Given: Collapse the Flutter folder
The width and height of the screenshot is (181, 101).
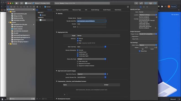Looking at the screenshot, I should pyautogui.click(x=9, y=12).
